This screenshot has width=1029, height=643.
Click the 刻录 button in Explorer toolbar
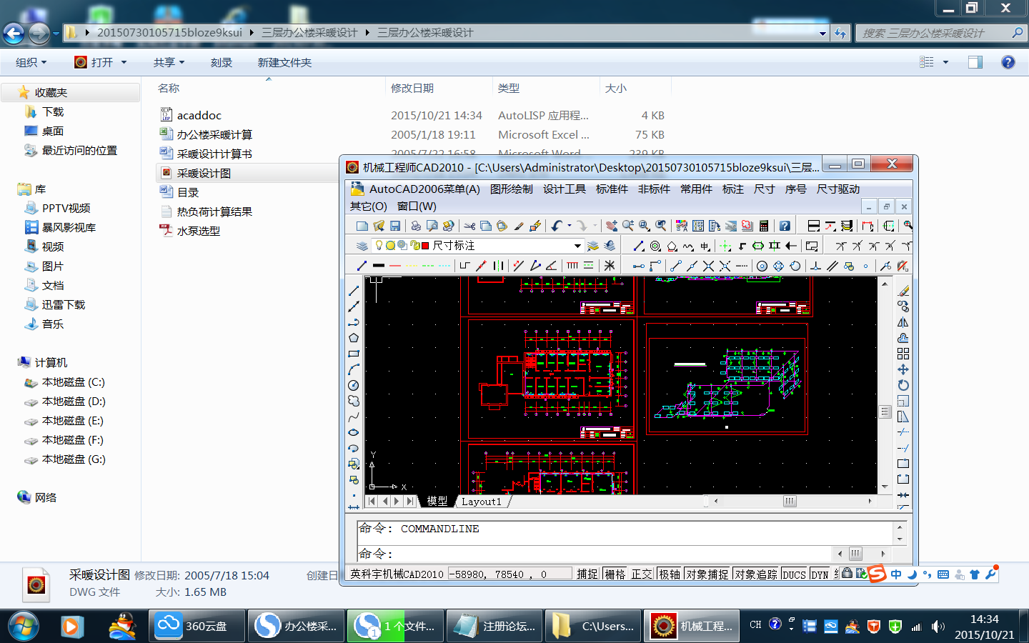[x=221, y=63]
